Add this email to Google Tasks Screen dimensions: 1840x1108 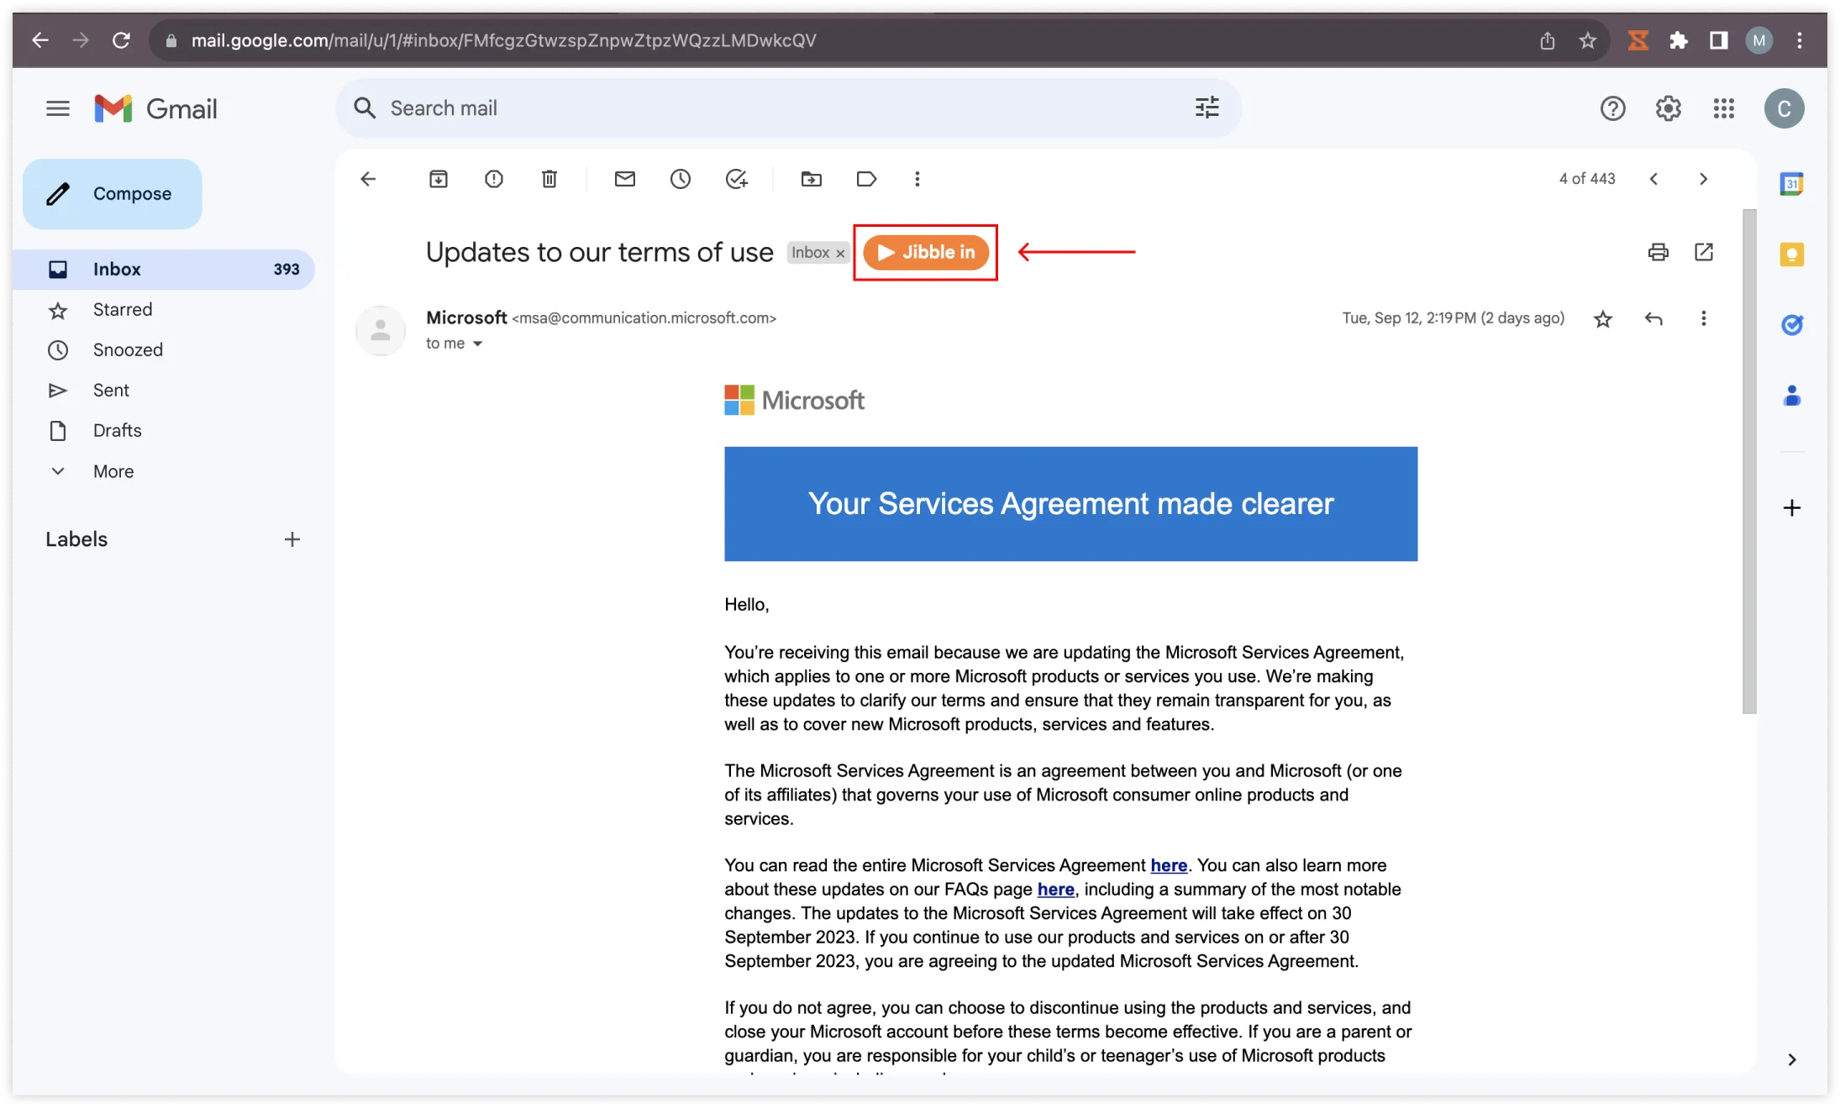[x=737, y=178]
